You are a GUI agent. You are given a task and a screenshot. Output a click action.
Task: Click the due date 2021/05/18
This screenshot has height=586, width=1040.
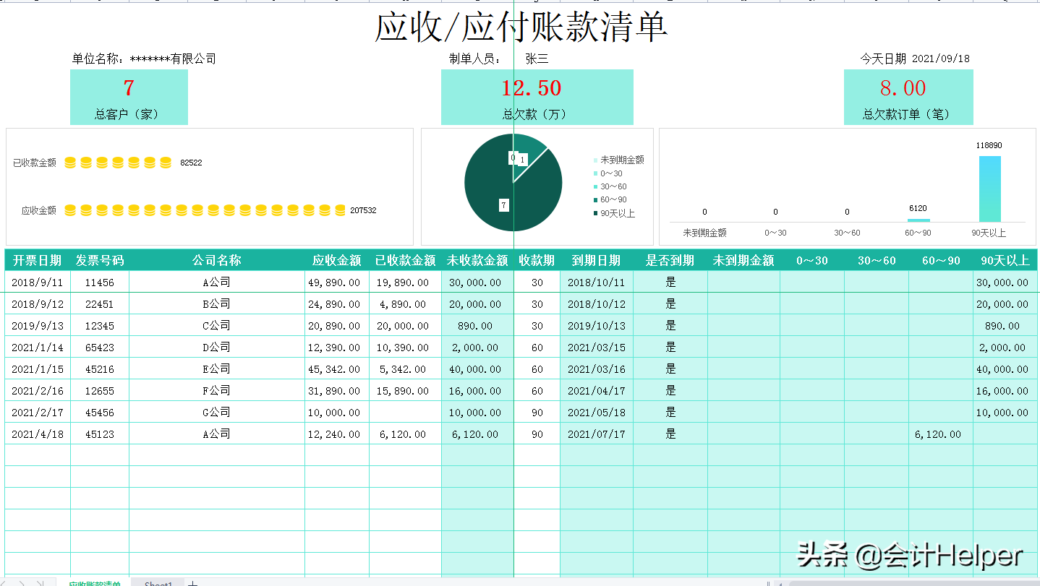597,413
